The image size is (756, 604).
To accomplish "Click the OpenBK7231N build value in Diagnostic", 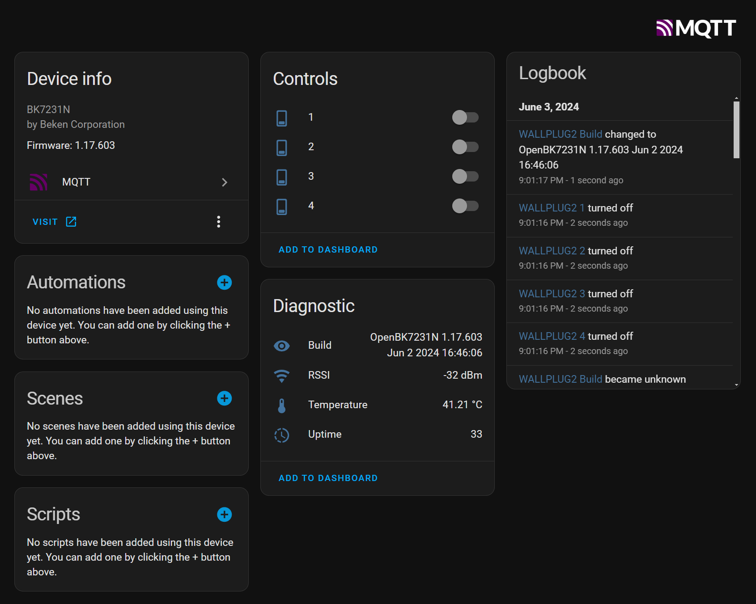I will [x=426, y=345].
